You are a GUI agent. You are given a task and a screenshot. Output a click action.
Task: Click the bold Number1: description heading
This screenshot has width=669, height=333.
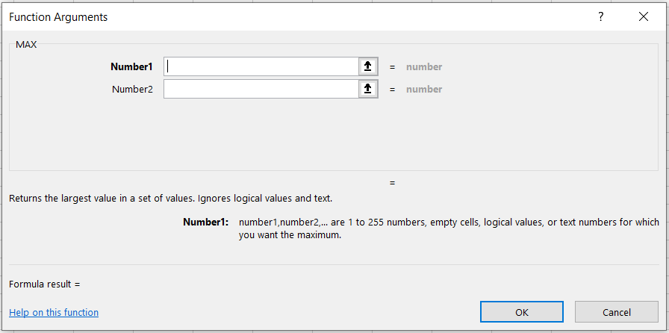pos(205,222)
